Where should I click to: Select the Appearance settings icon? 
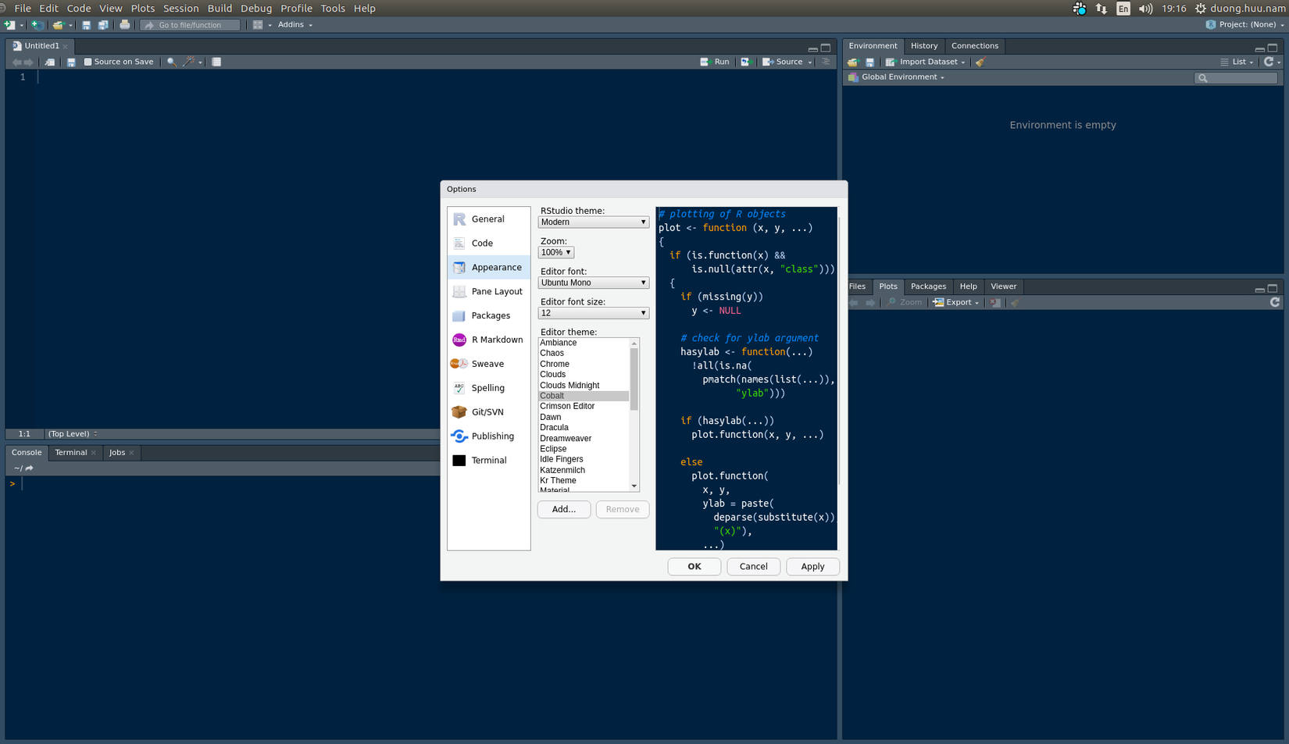point(459,267)
